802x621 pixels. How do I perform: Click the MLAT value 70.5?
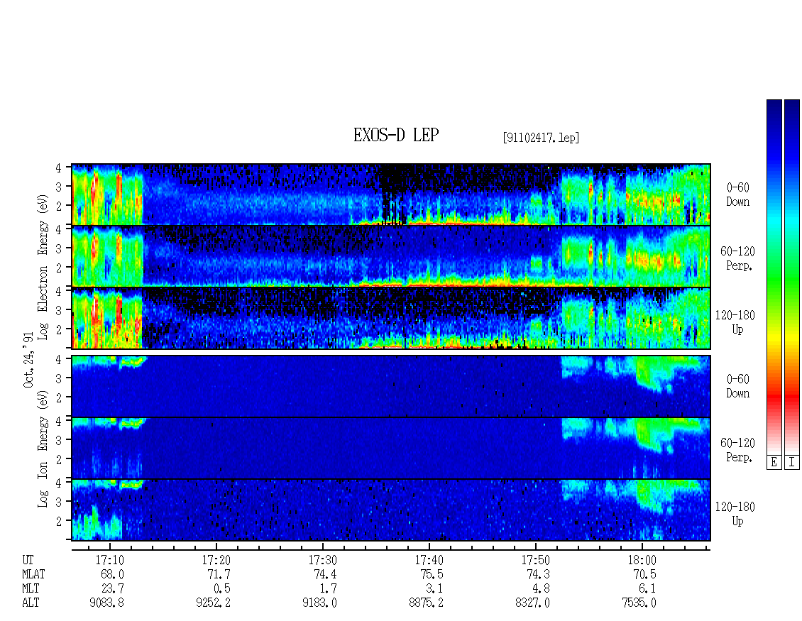click(x=644, y=574)
